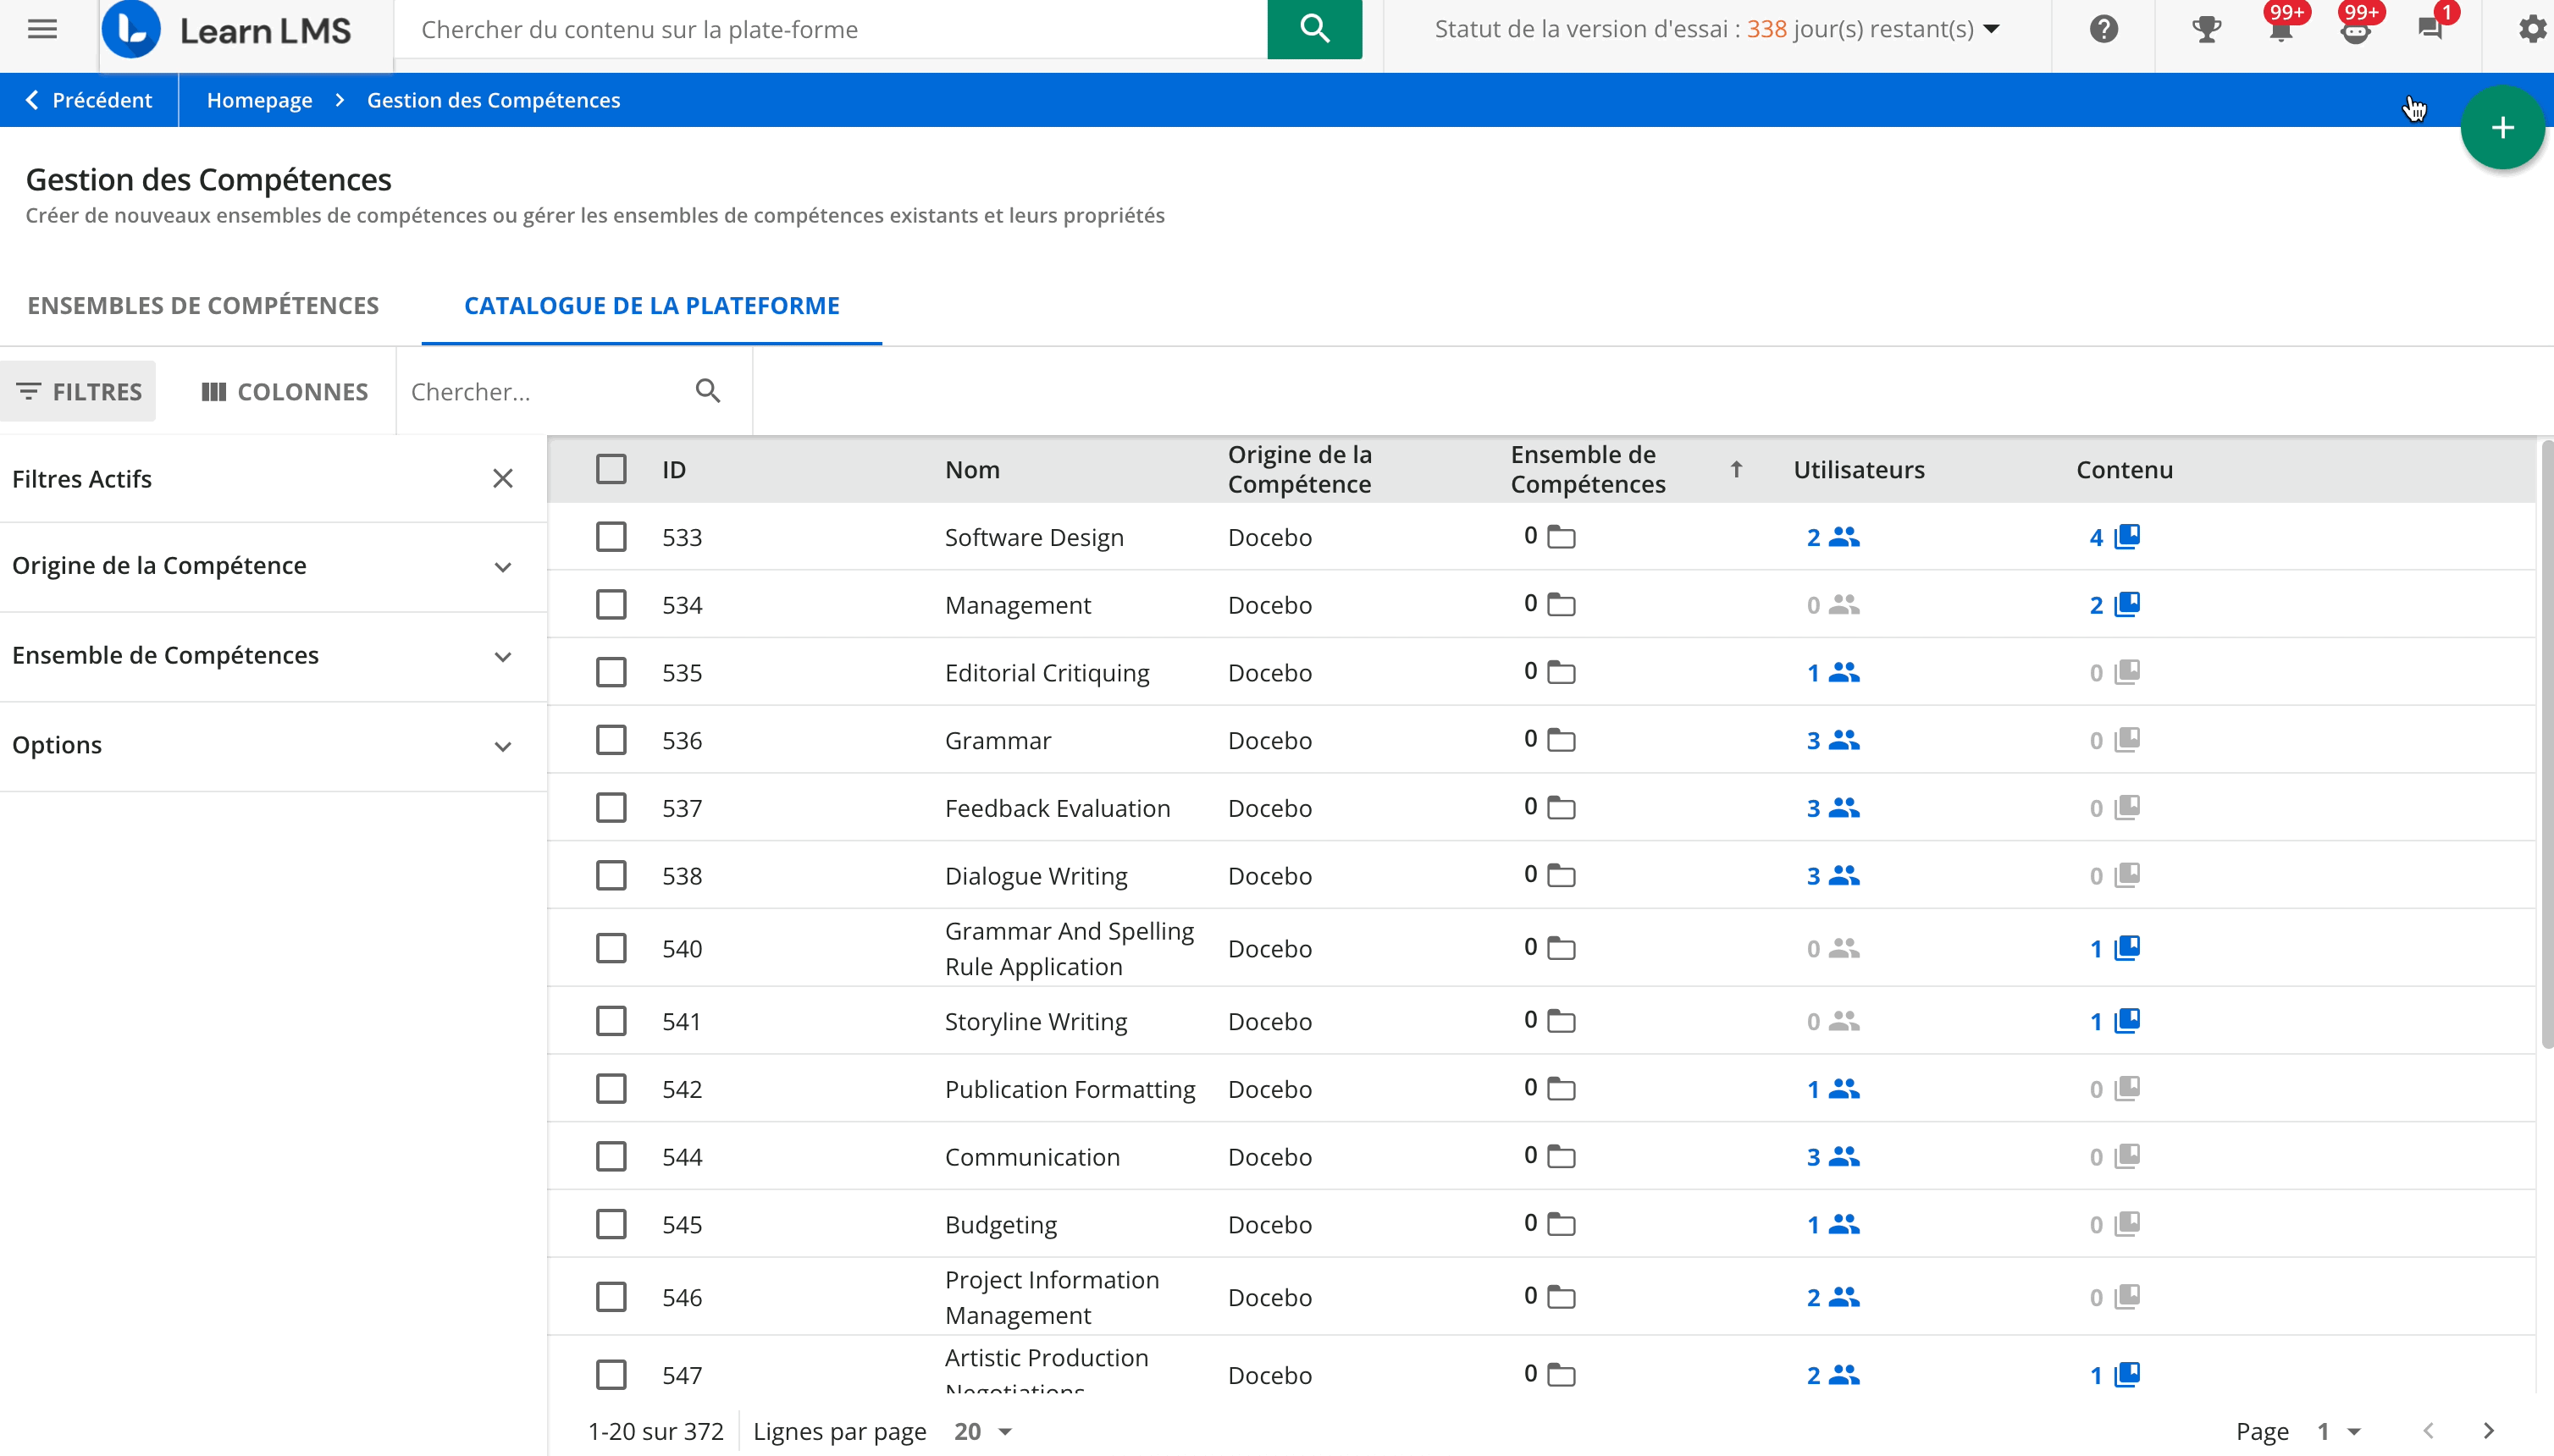
Task: Click the green platform search button
Action: (x=1313, y=29)
